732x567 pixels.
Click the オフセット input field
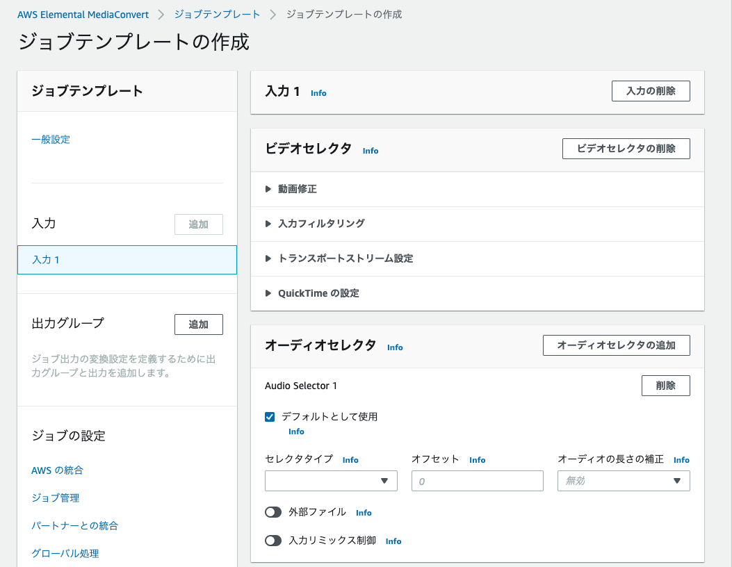click(477, 480)
